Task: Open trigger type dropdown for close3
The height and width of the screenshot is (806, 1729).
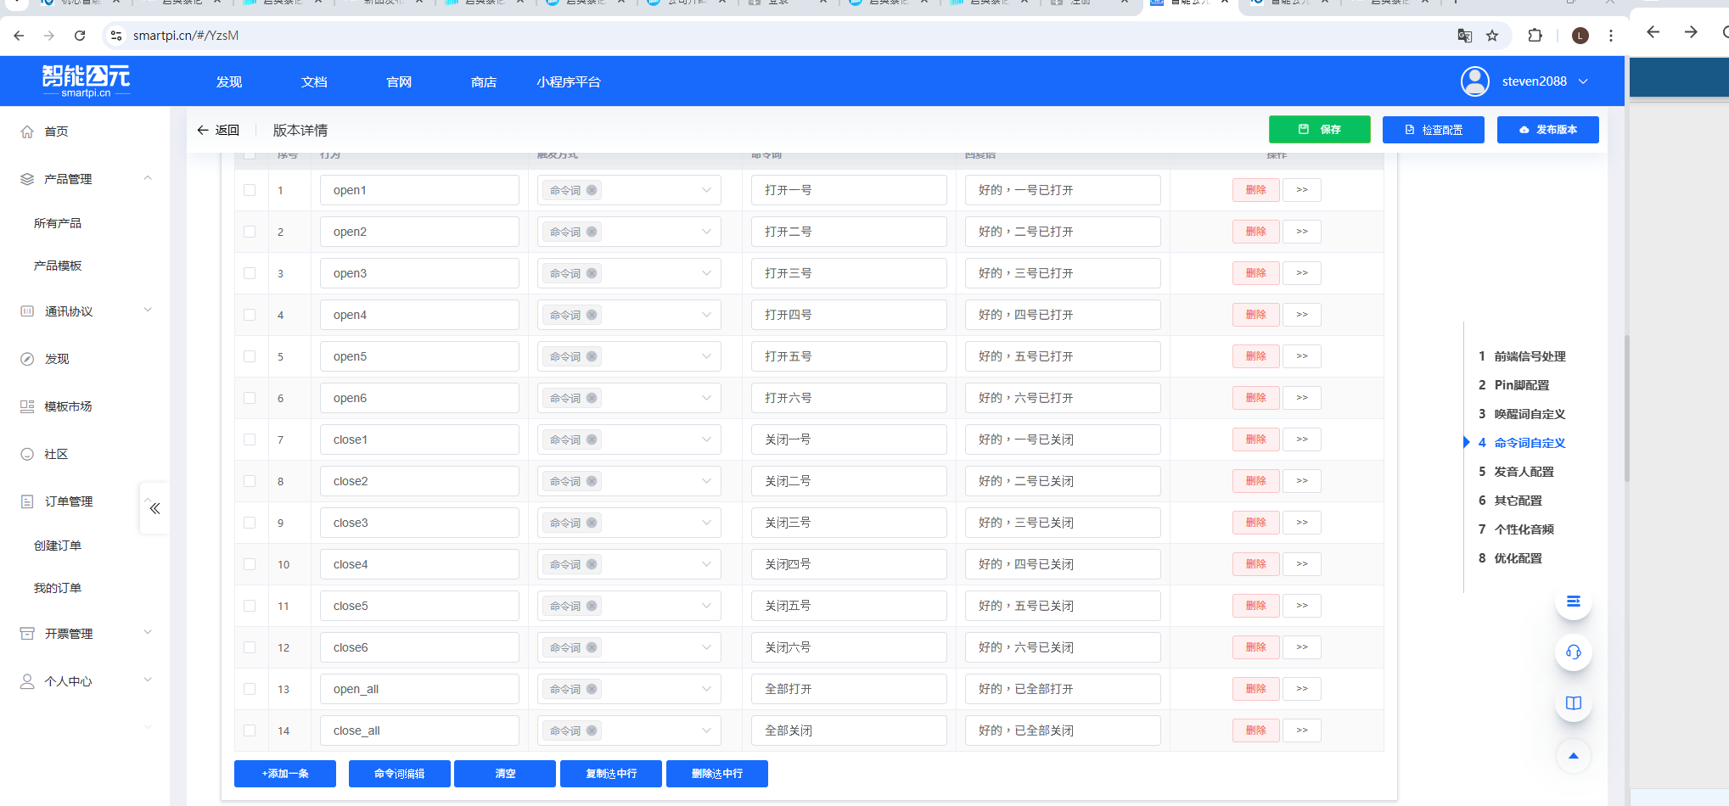Action: point(705,523)
